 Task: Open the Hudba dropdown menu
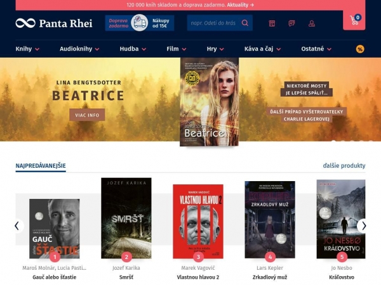click(133, 49)
